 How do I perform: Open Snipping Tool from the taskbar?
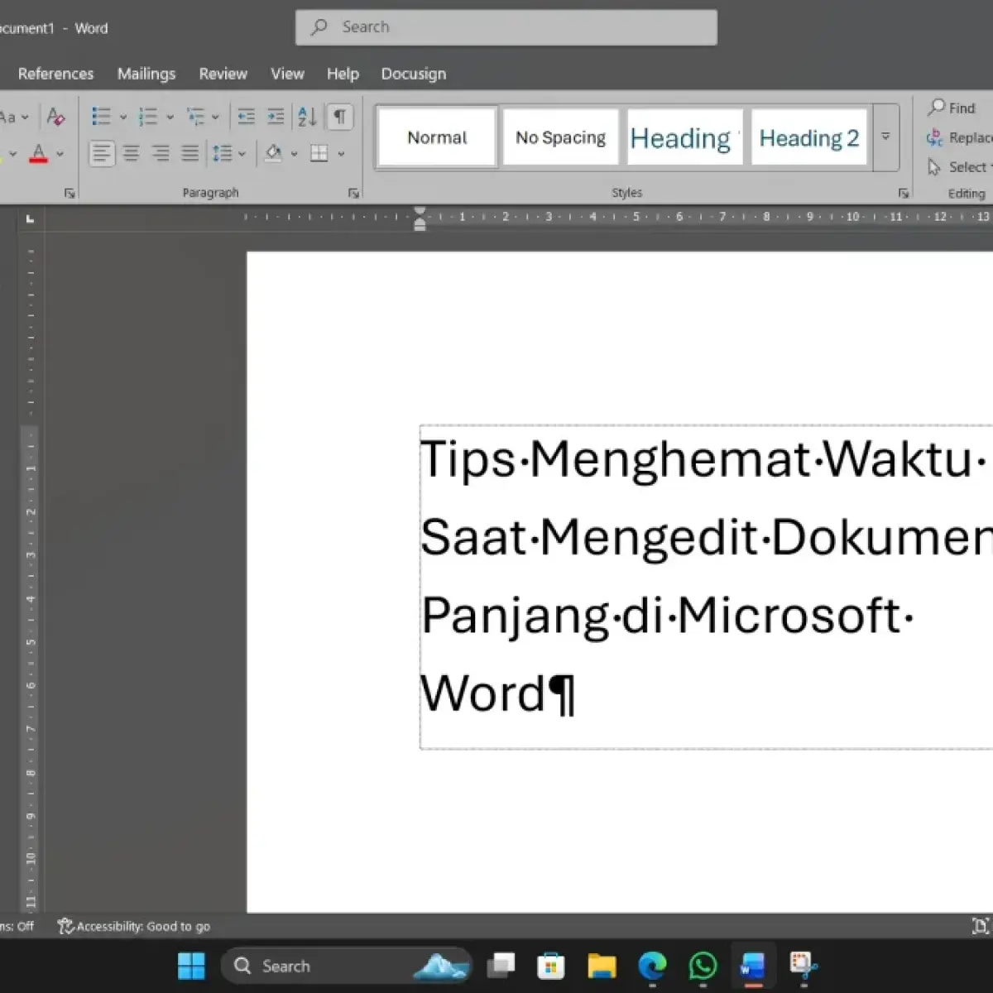tap(804, 966)
